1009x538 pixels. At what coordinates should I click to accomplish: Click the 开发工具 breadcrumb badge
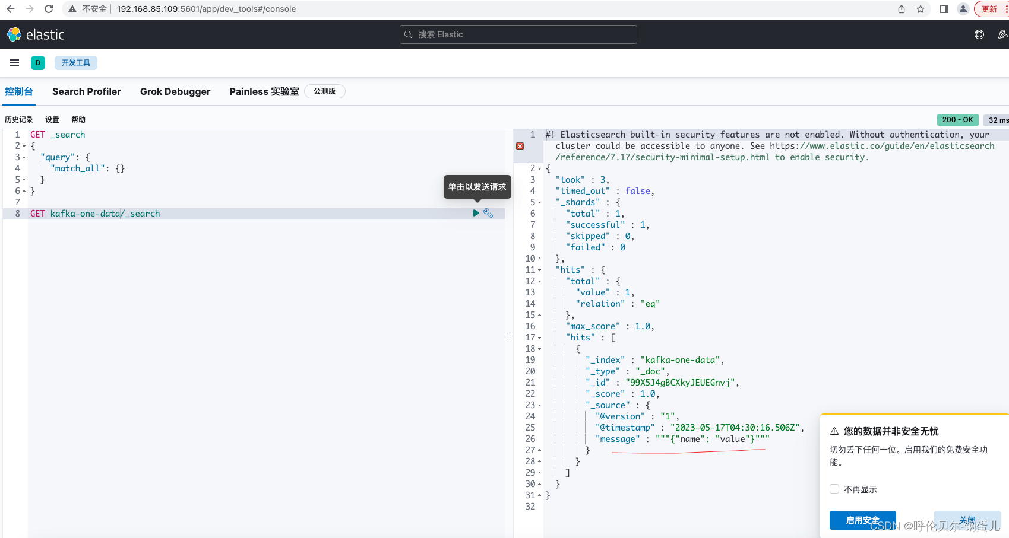(x=76, y=63)
